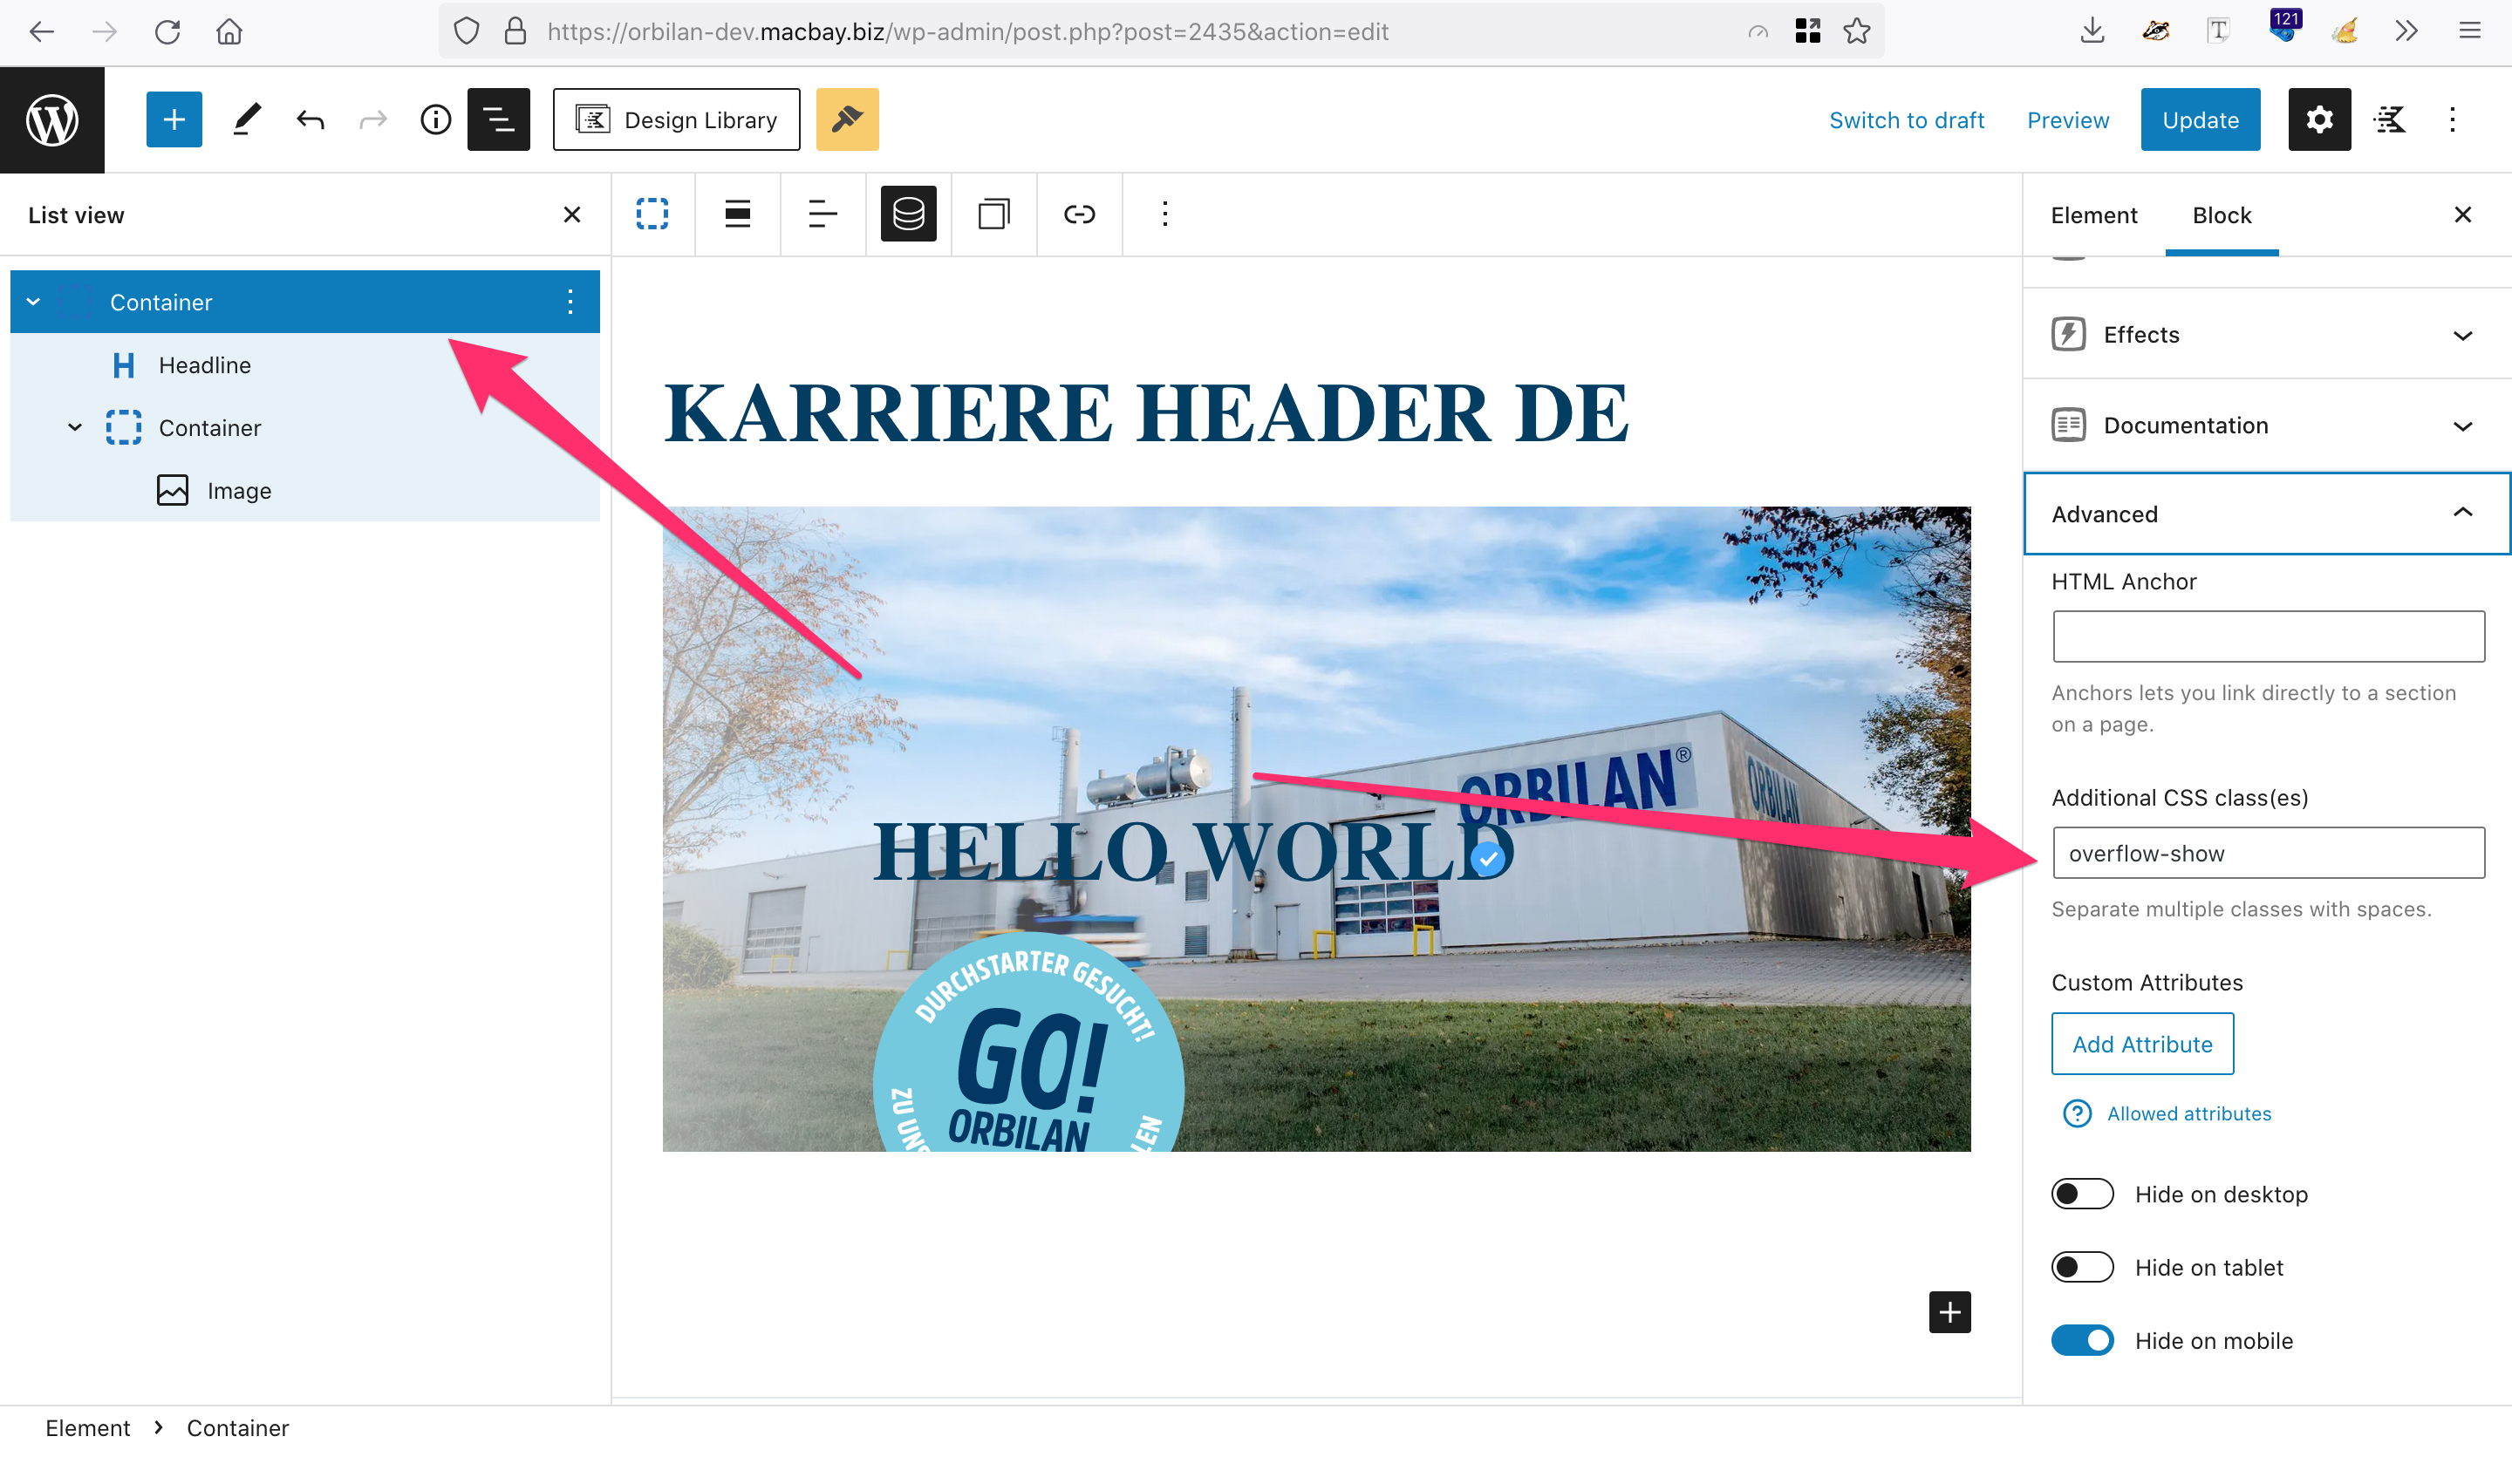
Task: Click the Preview button
Action: (2068, 120)
